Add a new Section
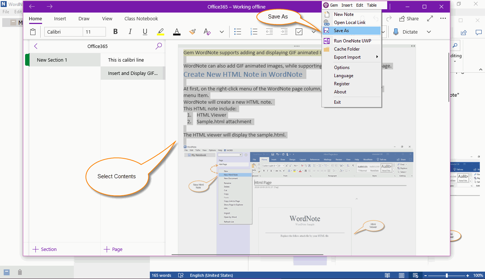Image resolution: width=485 pixels, height=279 pixels. (45, 249)
